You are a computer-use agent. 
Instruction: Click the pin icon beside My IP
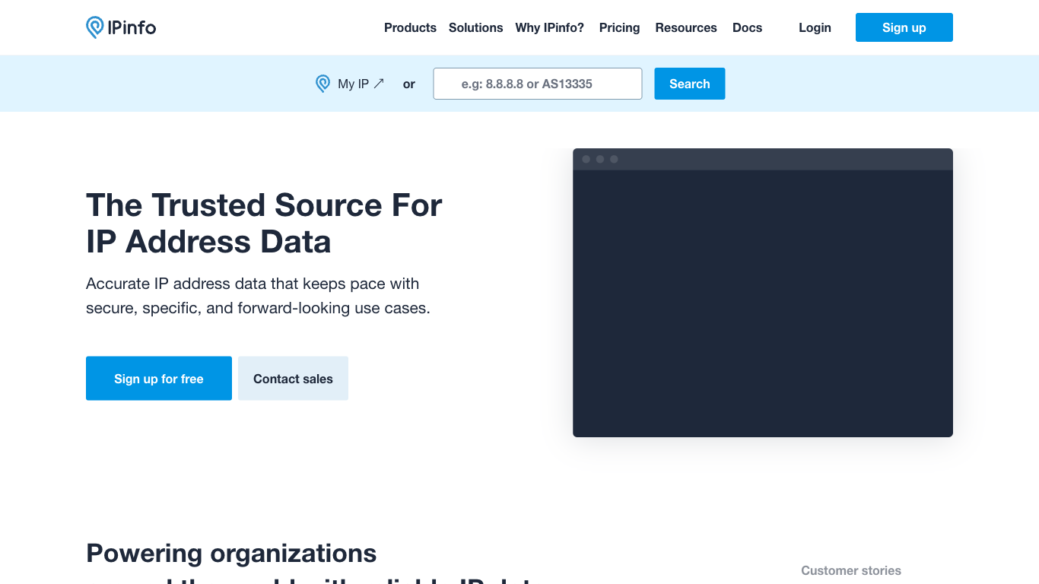point(323,84)
